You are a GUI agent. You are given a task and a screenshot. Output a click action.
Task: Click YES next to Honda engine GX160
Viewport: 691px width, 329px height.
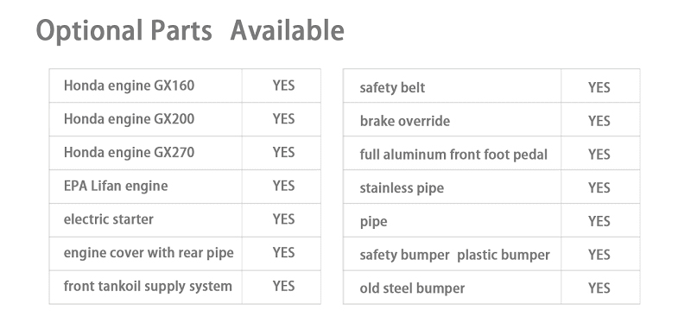point(283,85)
